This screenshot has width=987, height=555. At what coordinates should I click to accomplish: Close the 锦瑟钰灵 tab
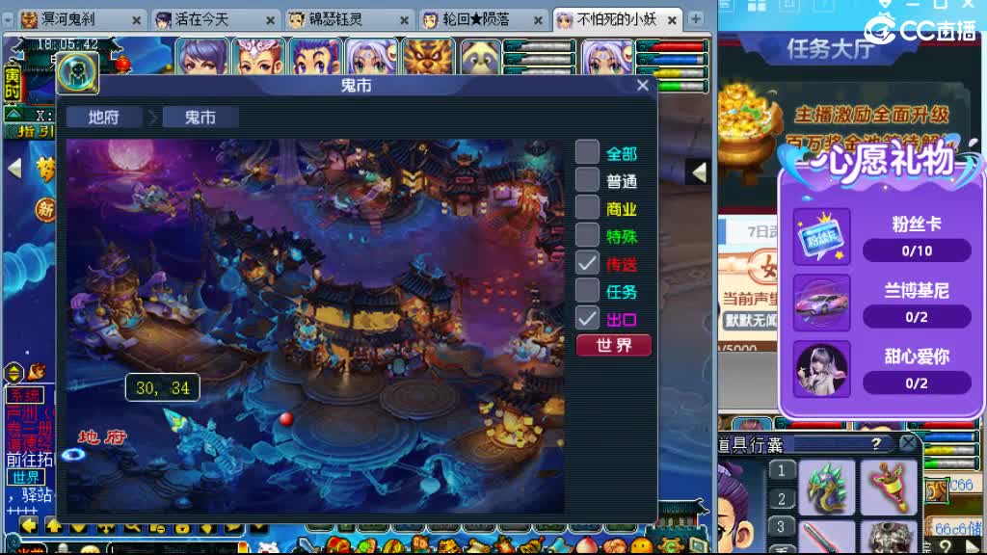click(404, 21)
